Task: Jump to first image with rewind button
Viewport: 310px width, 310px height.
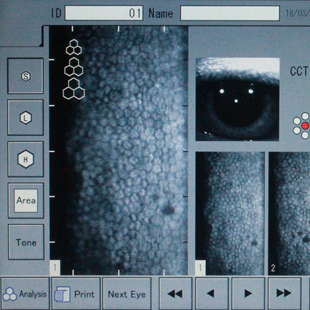Action: (x=175, y=293)
